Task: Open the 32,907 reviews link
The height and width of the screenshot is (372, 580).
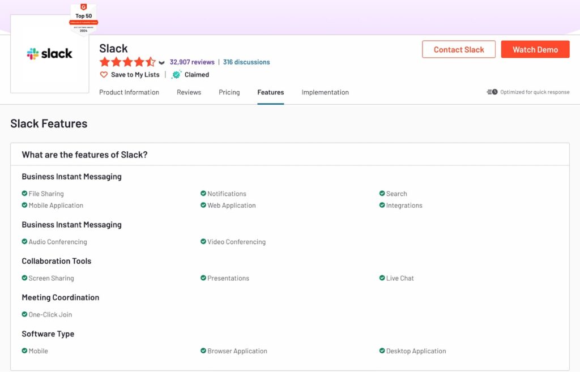Action: click(x=192, y=62)
